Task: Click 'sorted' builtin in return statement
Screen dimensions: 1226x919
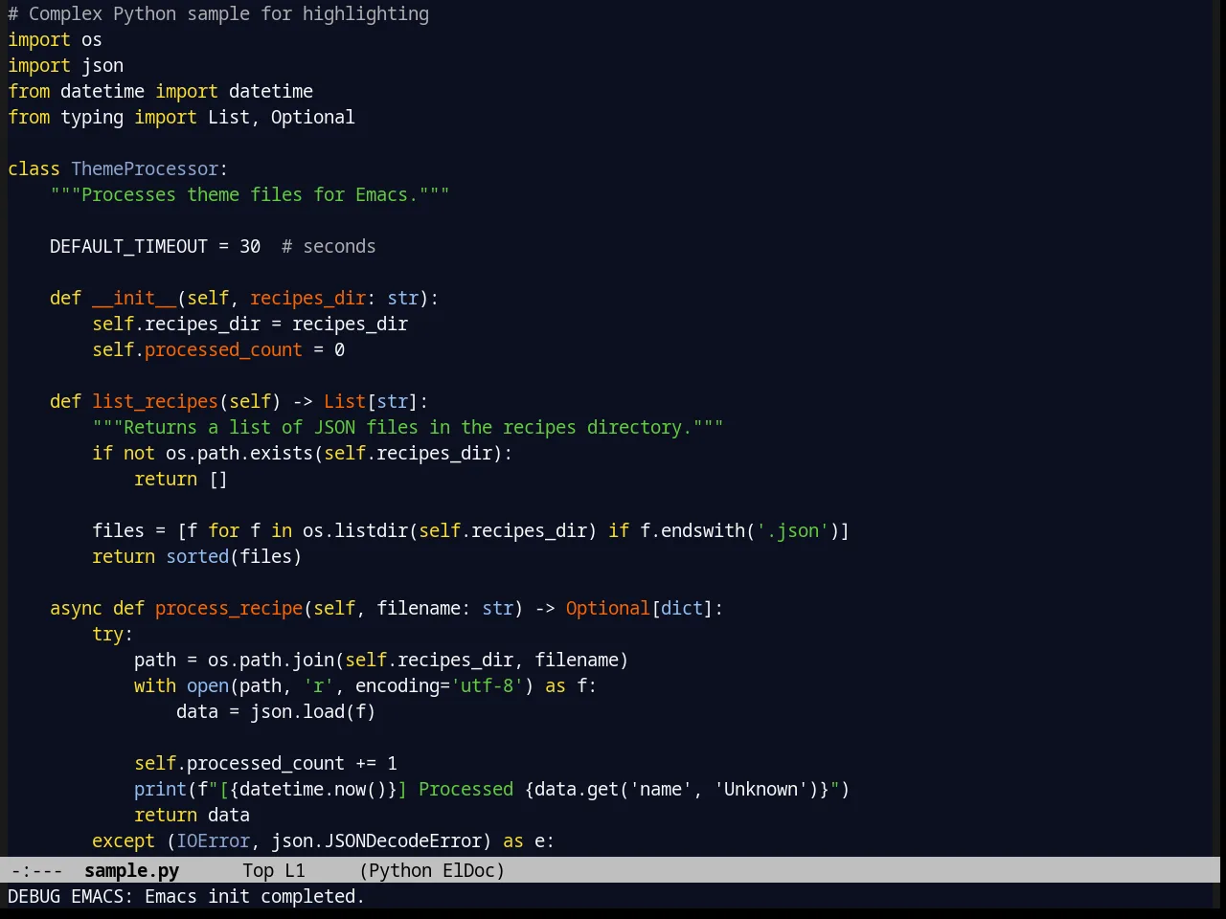Action: coord(197,556)
